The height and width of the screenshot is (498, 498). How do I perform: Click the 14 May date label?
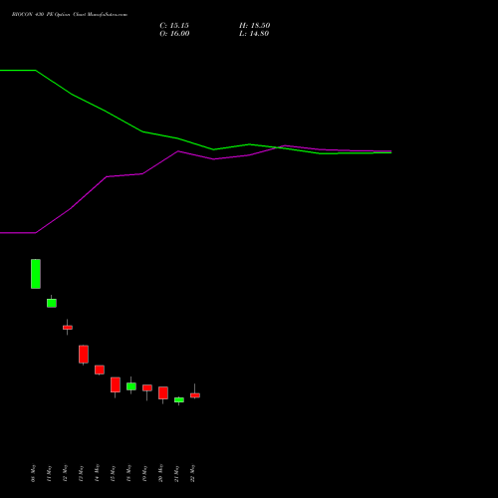(97, 473)
